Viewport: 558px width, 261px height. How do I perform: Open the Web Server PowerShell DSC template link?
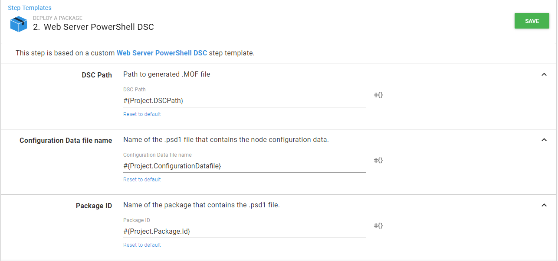click(x=162, y=53)
